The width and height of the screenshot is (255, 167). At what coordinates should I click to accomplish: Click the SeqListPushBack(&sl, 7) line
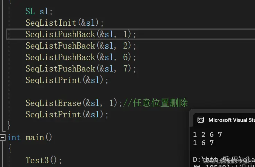click(81, 69)
